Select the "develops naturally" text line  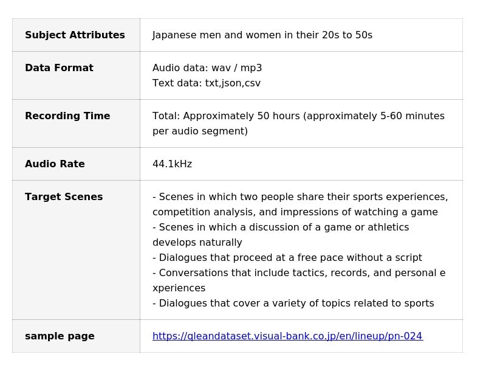pos(197,243)
